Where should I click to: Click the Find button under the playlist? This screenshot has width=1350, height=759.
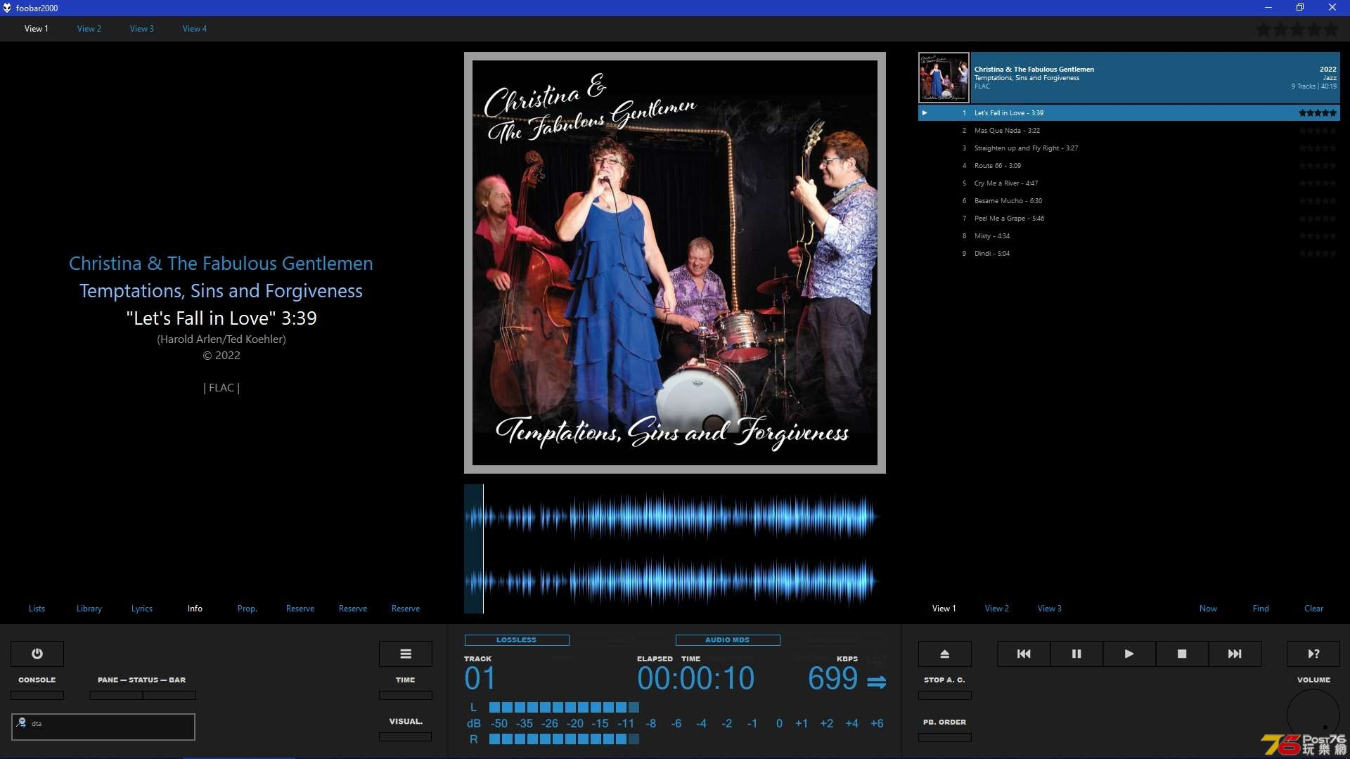(1261, 609)
